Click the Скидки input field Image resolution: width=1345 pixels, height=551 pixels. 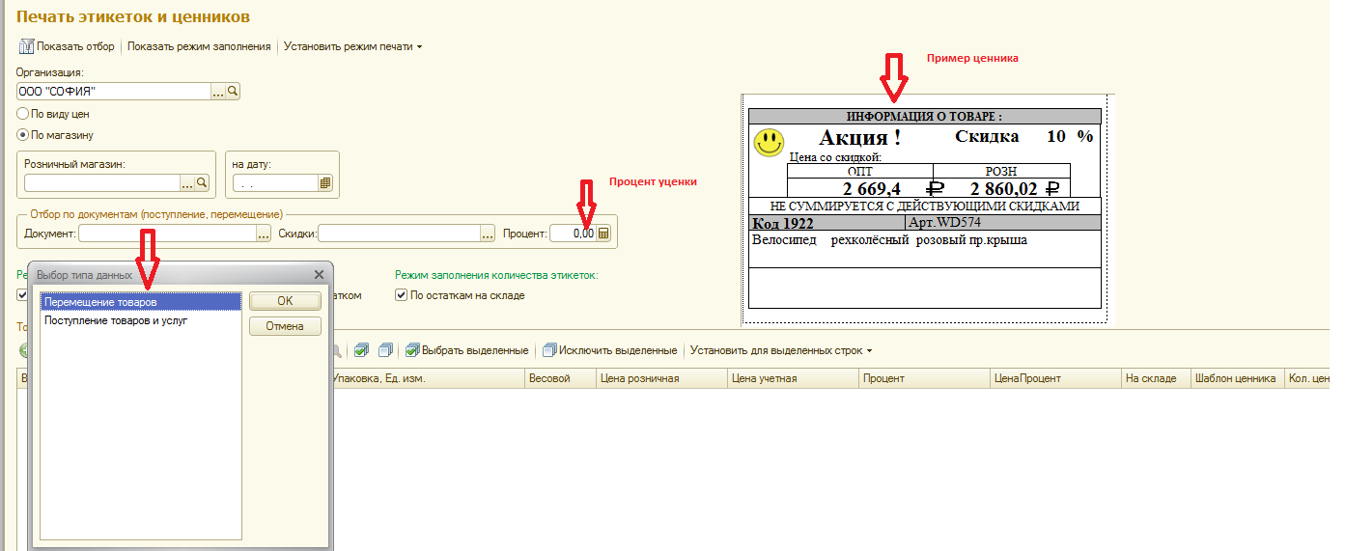(400, 233)
